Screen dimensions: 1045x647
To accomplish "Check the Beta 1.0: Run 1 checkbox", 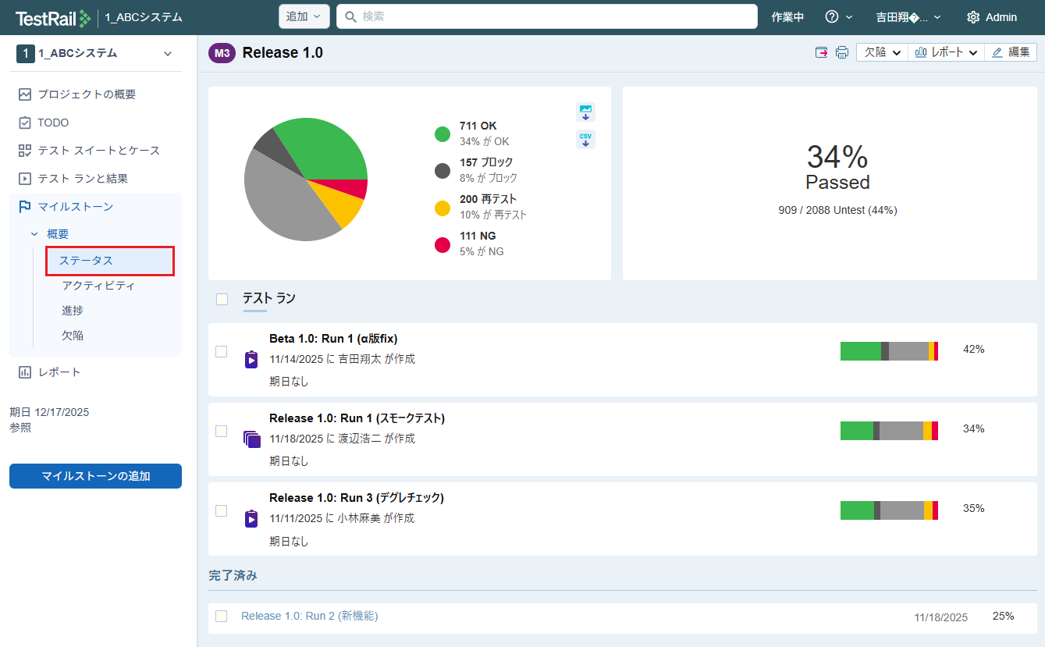I will click(222, 352).
